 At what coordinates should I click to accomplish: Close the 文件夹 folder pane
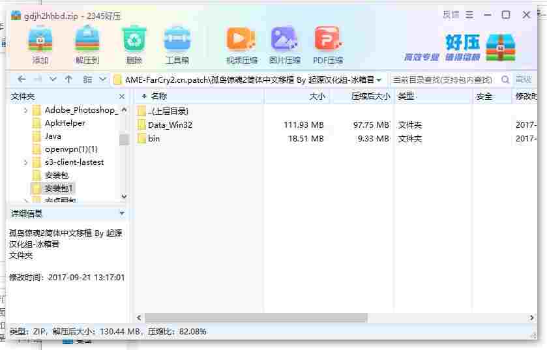coord(122,96)
